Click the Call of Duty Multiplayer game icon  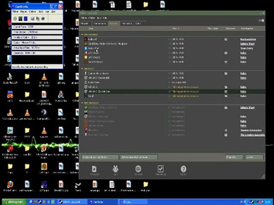86,44
